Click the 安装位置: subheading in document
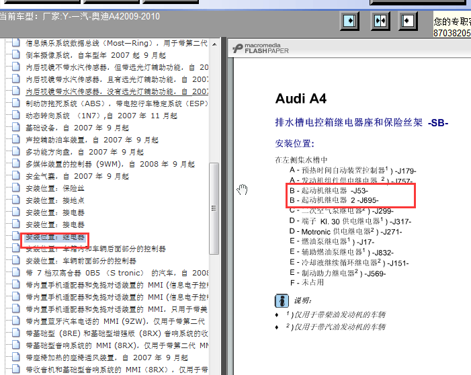The height and width of the screenshot is (375, 471). tap(295, 144)
